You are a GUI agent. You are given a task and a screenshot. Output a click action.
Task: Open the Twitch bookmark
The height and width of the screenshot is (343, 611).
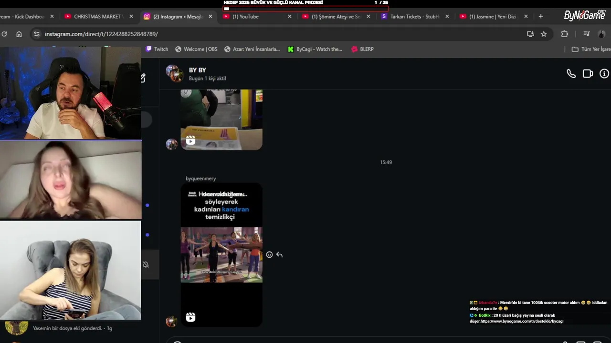(x=157, y=49)
